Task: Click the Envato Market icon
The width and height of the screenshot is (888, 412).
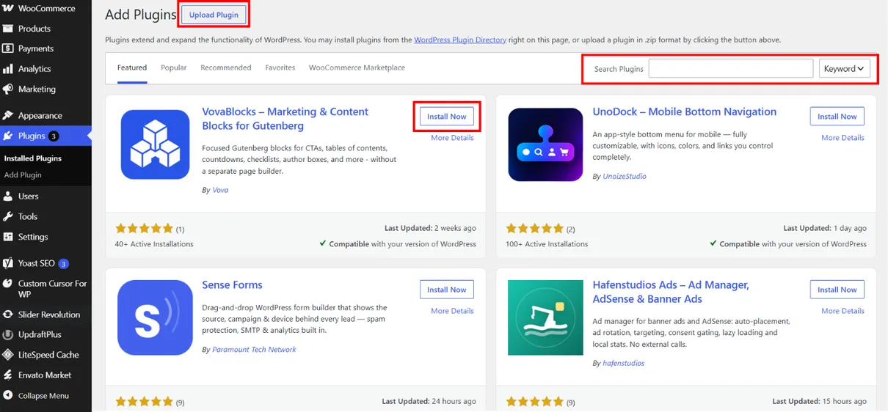Action: [7, 375]
